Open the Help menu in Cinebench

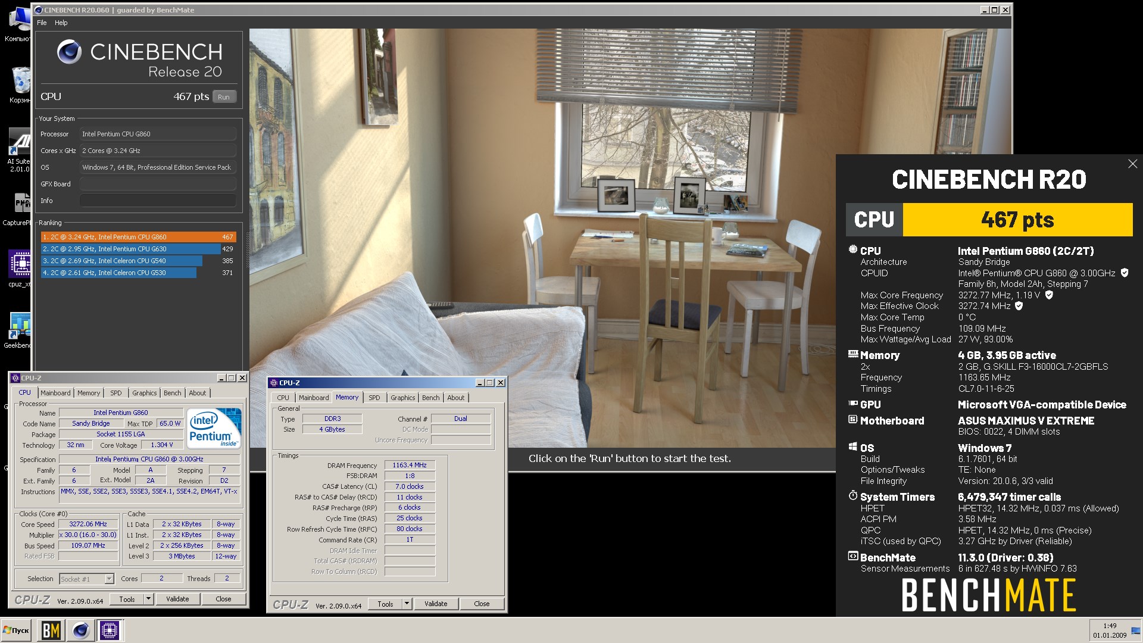coord(61,23)
